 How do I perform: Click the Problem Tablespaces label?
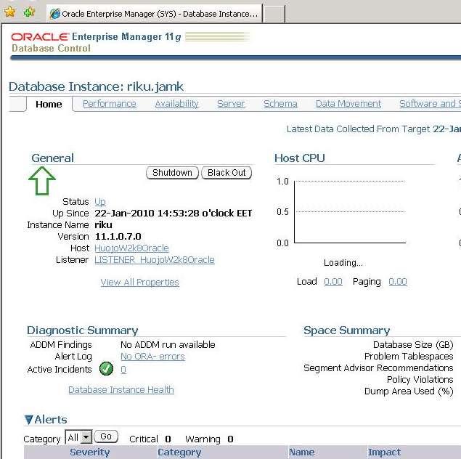(409, 357)
